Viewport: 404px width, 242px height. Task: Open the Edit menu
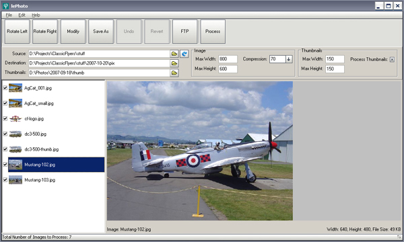22,15
